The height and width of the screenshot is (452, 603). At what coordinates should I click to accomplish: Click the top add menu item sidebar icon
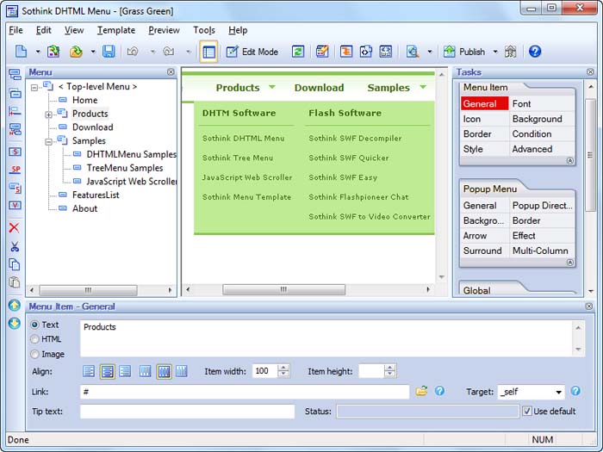[x=15, y=75]
